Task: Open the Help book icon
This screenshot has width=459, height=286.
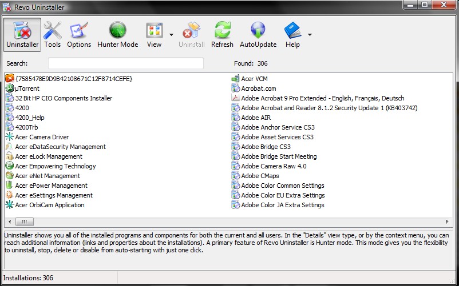Action: click(292, 30)
